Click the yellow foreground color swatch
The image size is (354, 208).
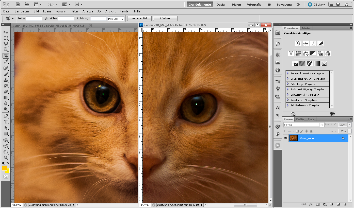(5, 168)
